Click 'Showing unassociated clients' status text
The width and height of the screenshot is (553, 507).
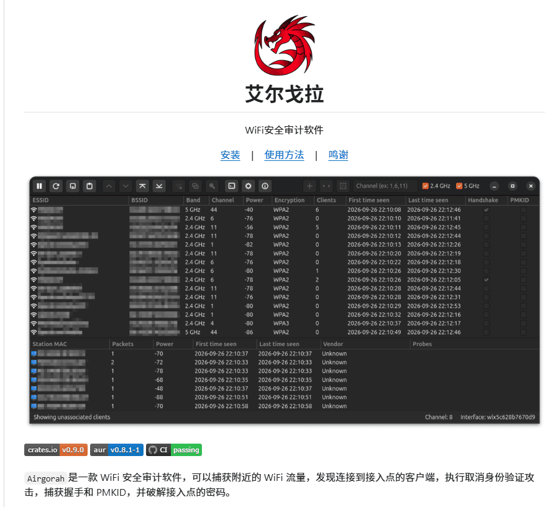[x=72, y=417]
